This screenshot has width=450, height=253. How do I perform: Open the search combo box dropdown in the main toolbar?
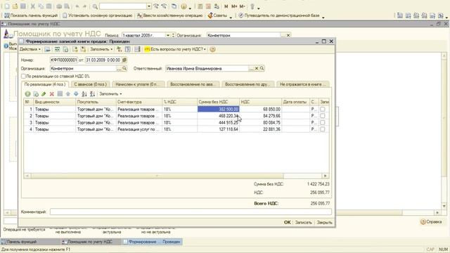(149, 6)
